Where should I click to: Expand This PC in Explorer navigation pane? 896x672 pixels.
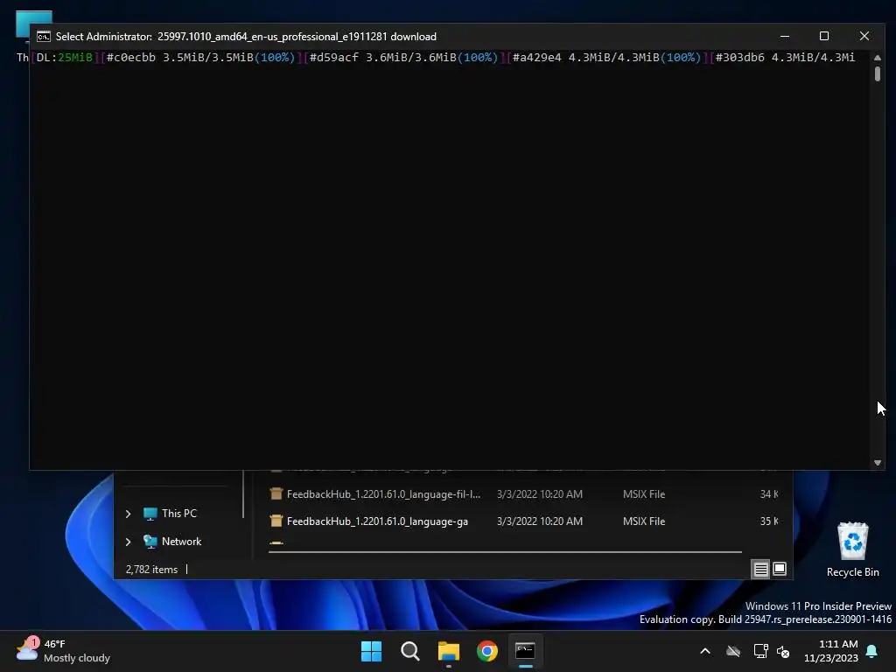pos(128,514)
